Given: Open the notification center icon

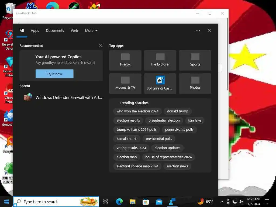Looking at the screenshot, I should (267, 202).
